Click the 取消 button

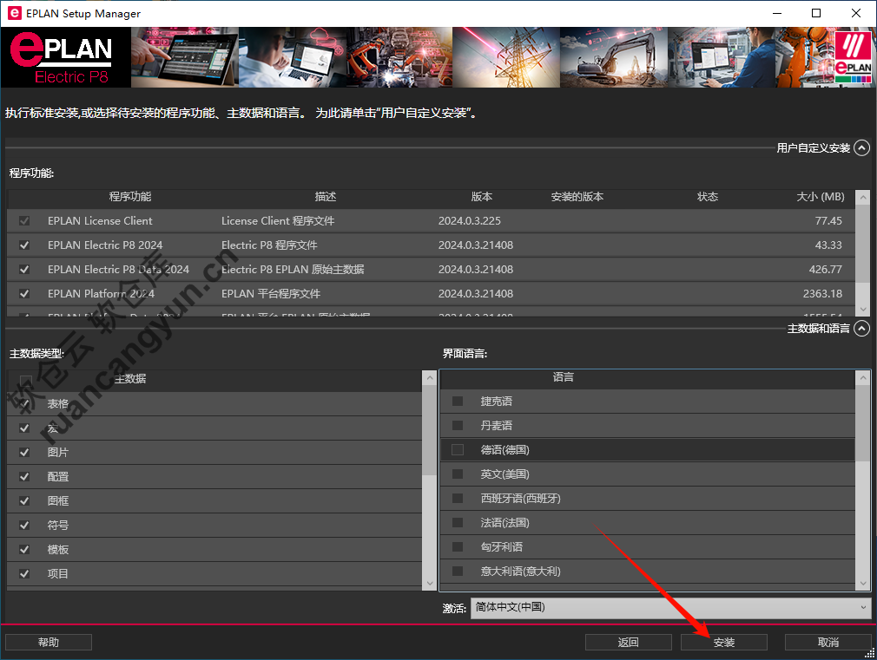[828, 642]
